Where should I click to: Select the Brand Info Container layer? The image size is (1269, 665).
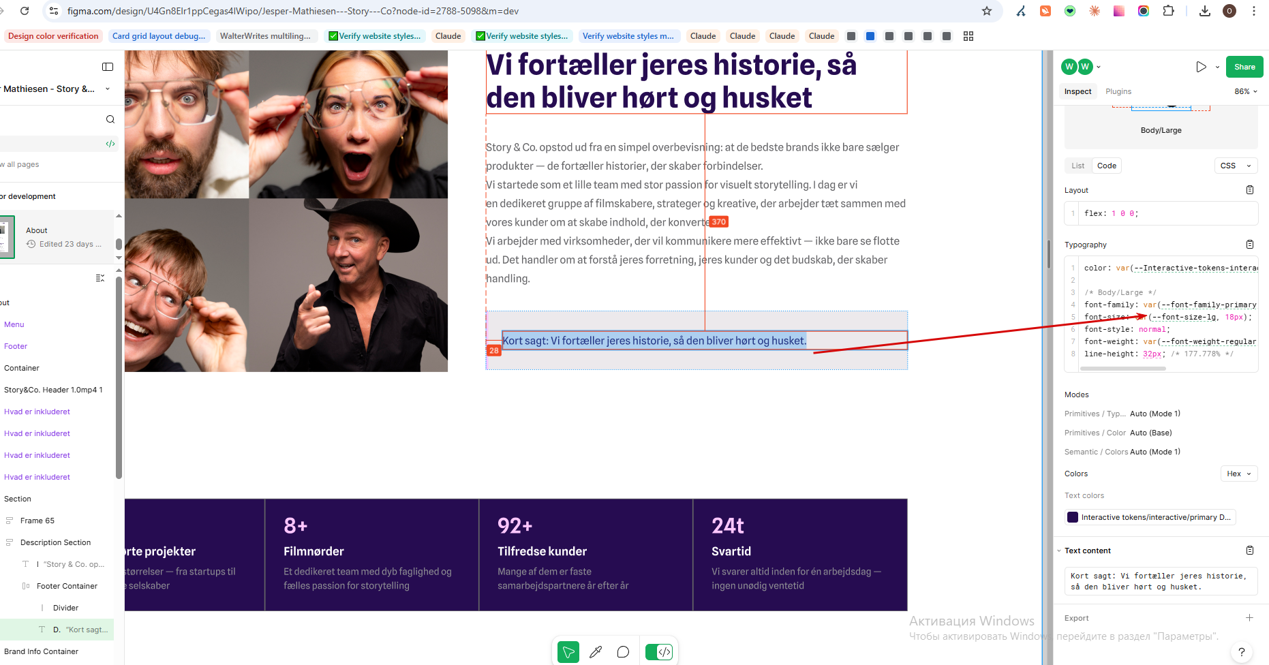pyautogui.click(x=41, y=651)
